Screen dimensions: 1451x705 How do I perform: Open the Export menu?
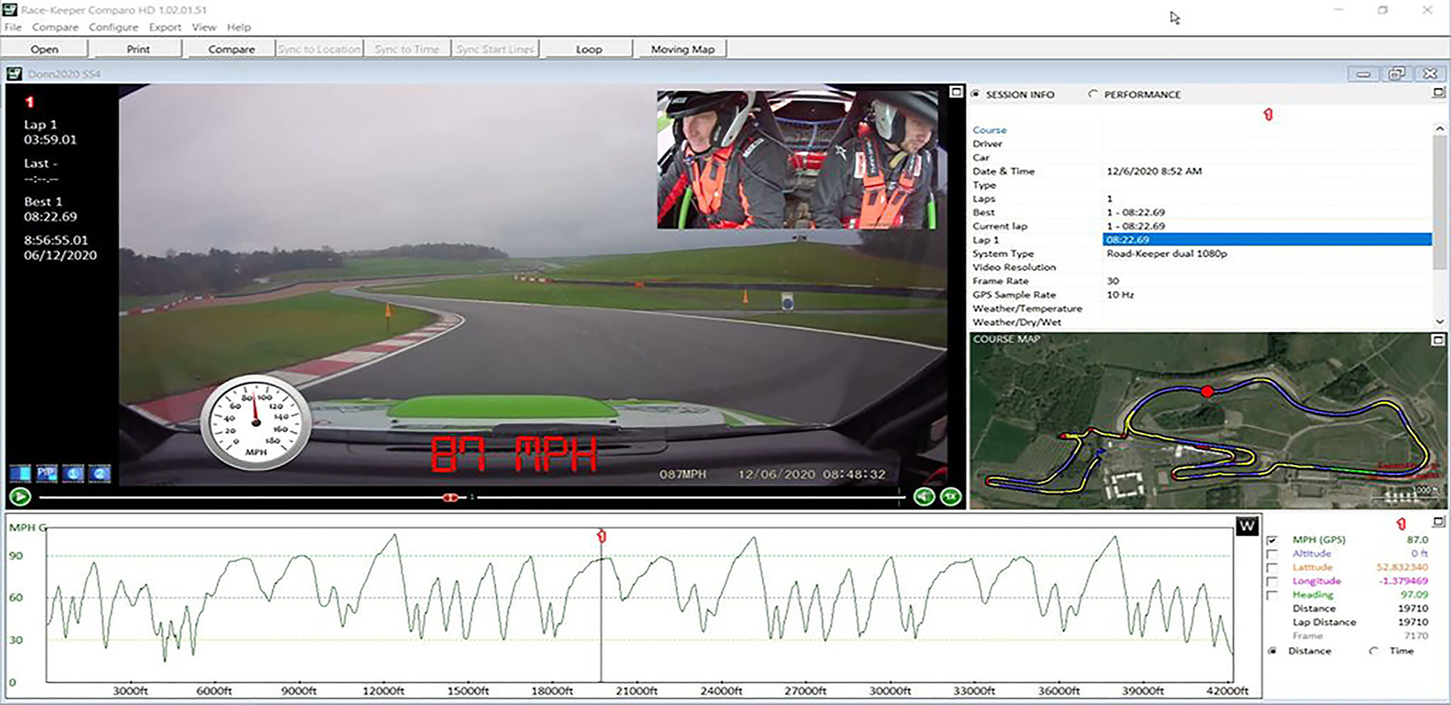[165, 27]
